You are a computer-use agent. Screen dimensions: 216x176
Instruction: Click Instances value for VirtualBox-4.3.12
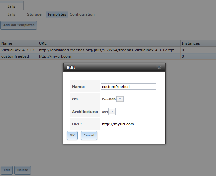click(x=198, y=50)
